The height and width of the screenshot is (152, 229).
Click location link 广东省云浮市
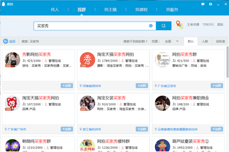(167, 86)
